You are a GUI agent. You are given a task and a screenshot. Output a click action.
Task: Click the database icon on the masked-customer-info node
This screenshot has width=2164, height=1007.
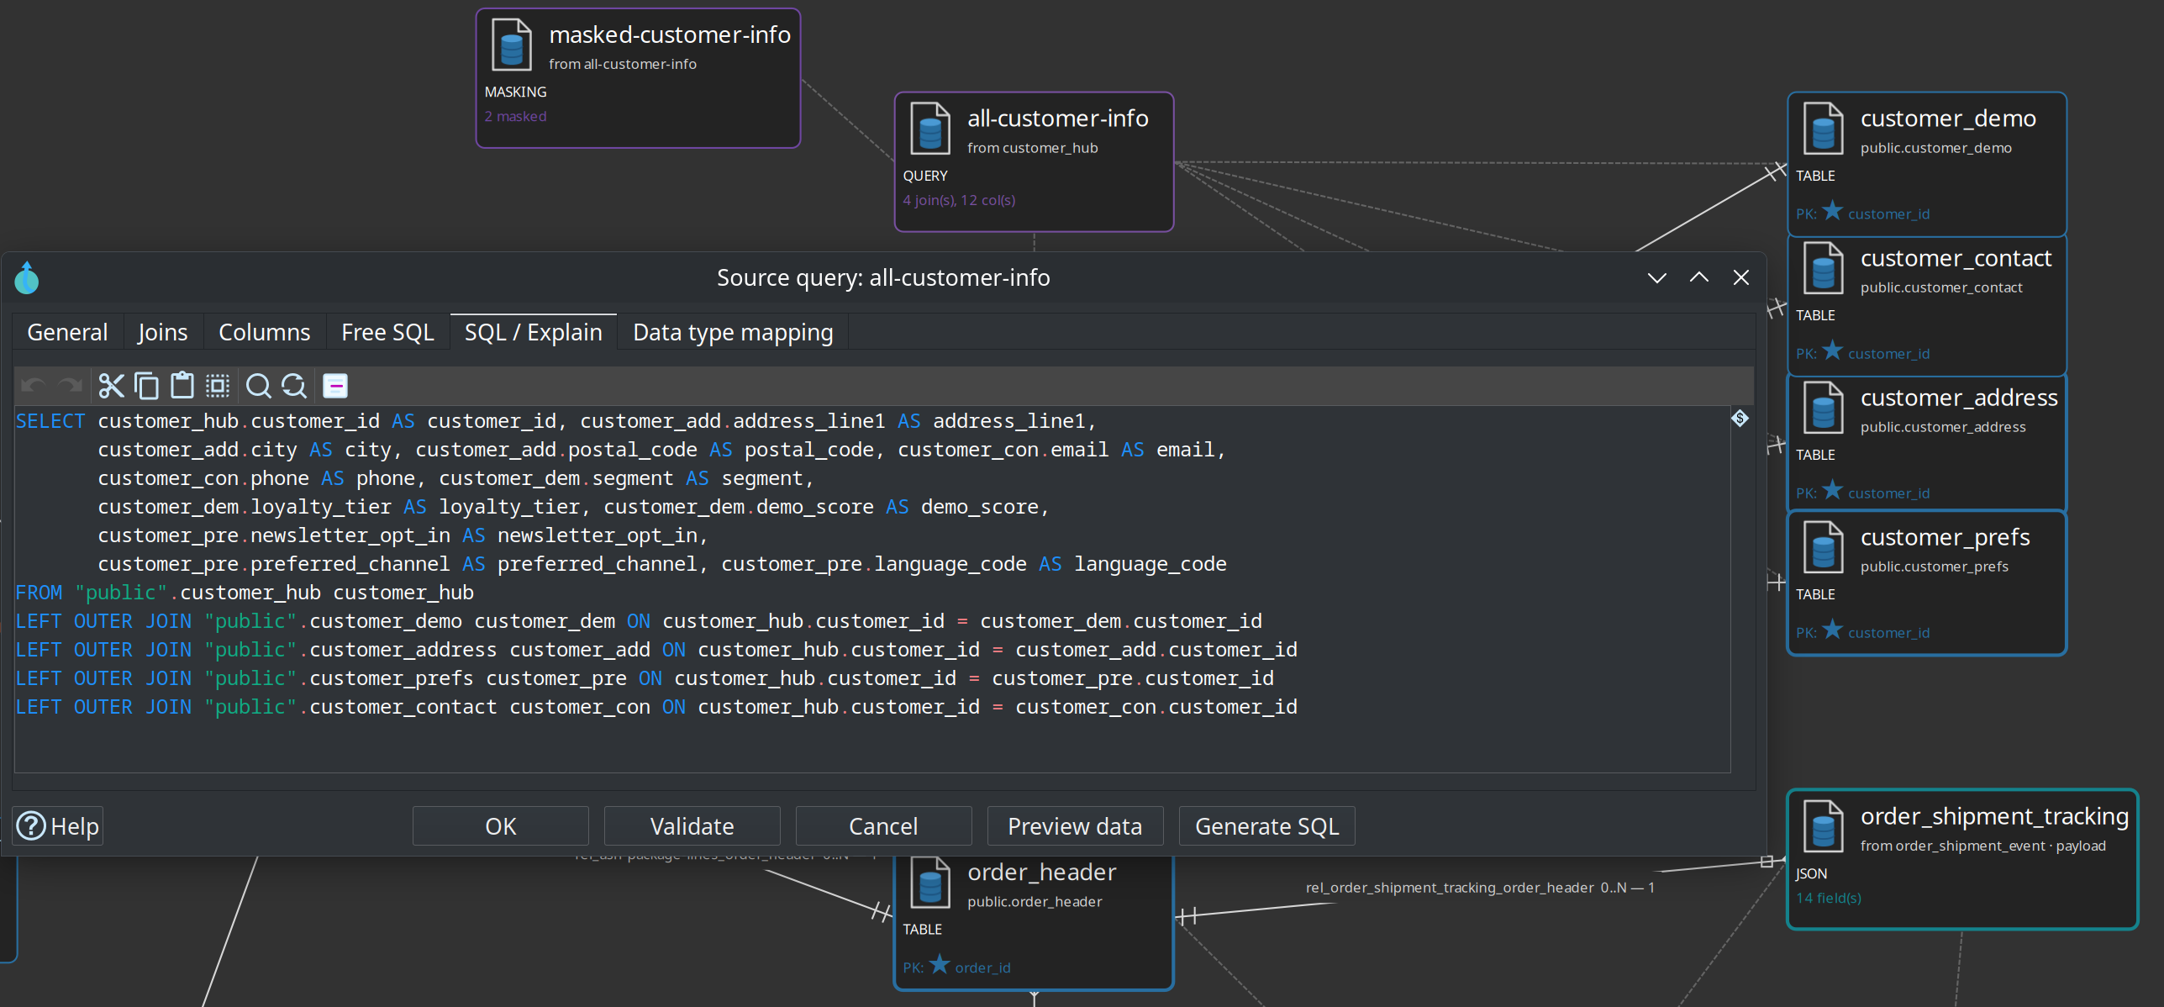pos(512,45)
